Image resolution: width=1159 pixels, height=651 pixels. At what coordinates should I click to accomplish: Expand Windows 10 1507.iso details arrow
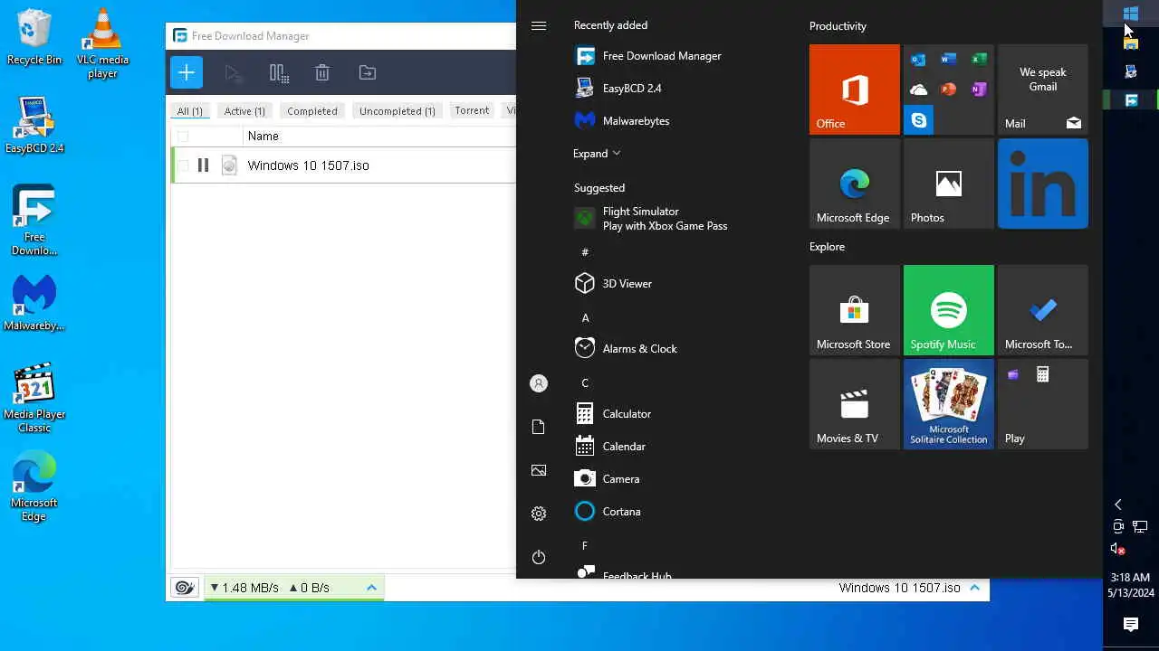tap(975, 588)
